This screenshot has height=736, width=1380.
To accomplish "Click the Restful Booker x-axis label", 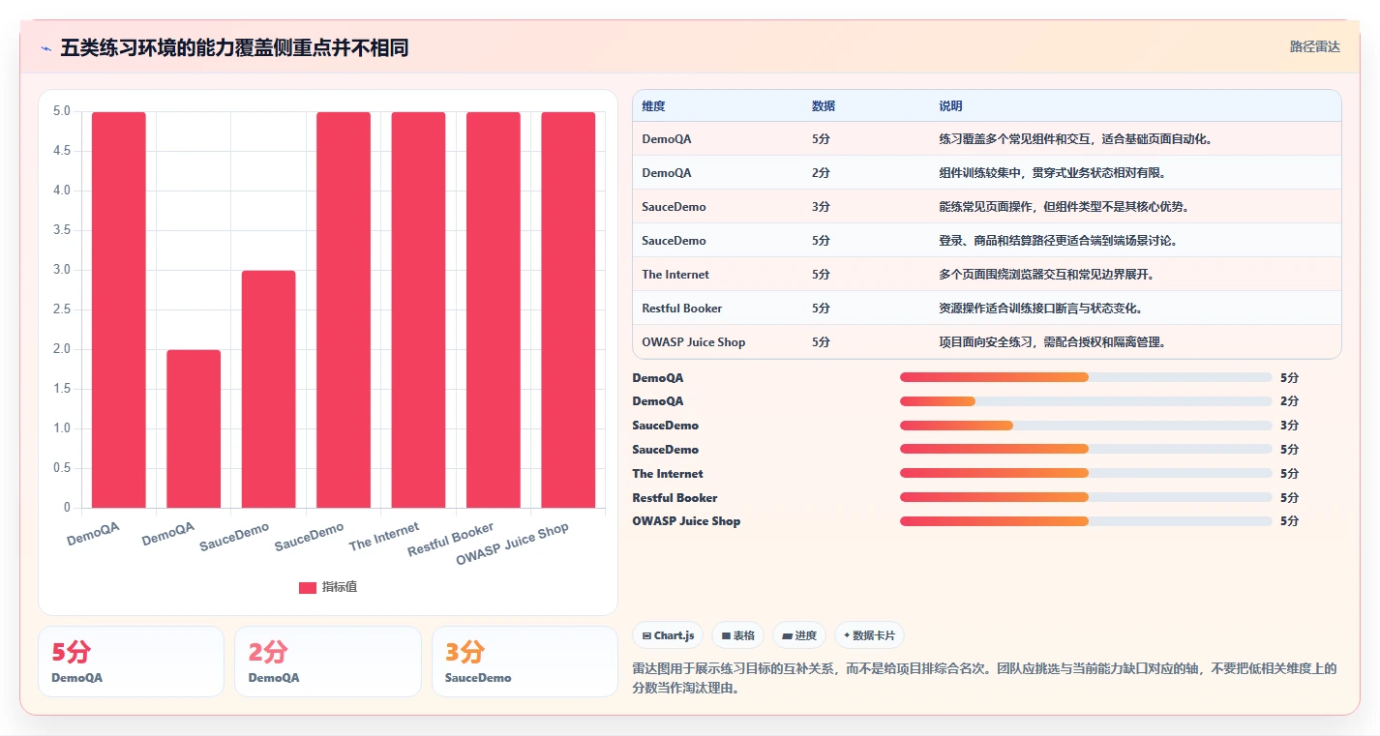I will click(x=451, y=539).
